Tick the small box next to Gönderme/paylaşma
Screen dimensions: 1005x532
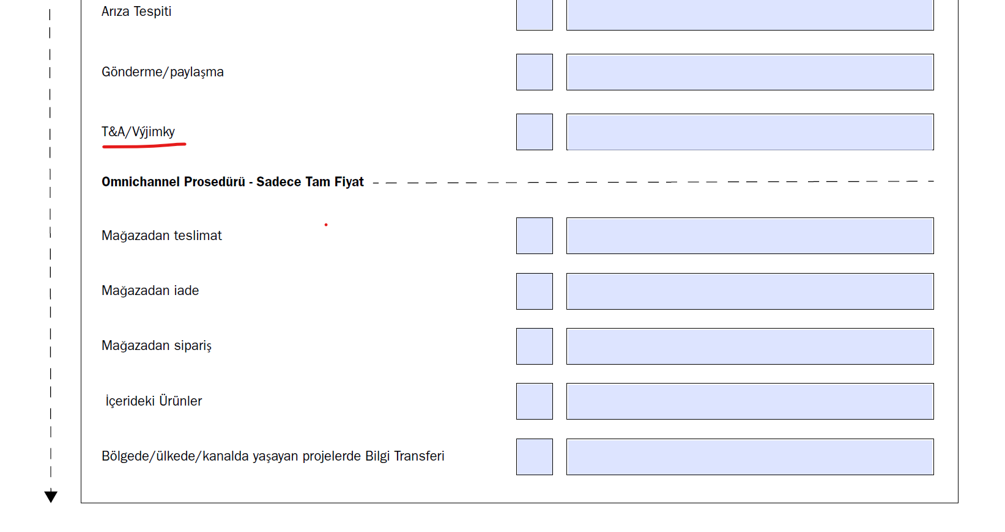pyautogui.click(x=535, y=72)
